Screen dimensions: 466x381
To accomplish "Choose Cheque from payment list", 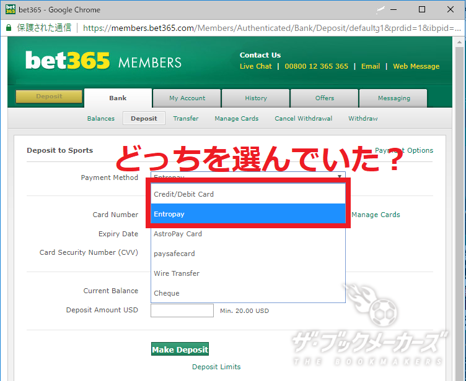I will coord(248,293).
